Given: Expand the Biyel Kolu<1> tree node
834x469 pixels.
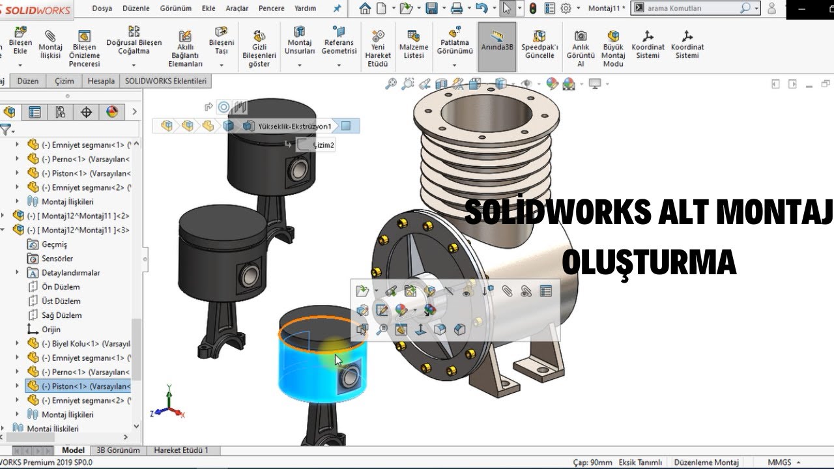Looking at the screenshot, I should [18, 343].
